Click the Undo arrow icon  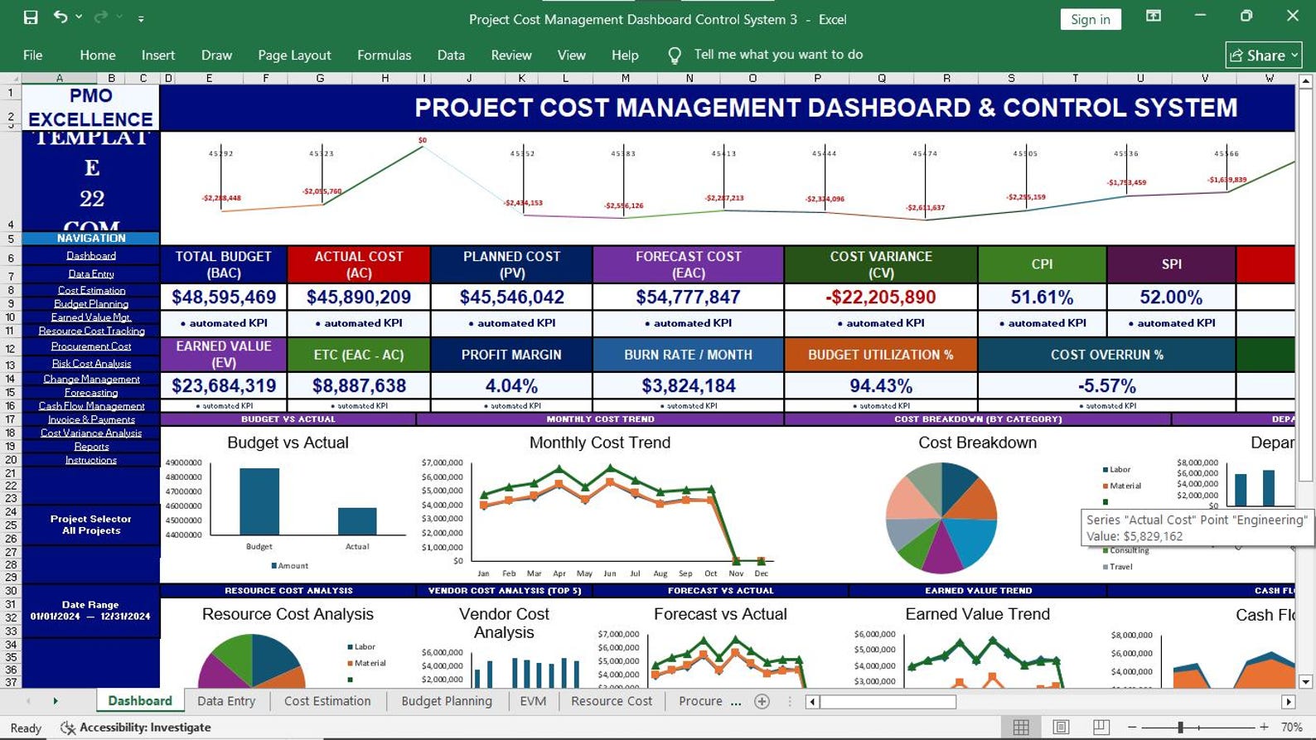point(60,17)
